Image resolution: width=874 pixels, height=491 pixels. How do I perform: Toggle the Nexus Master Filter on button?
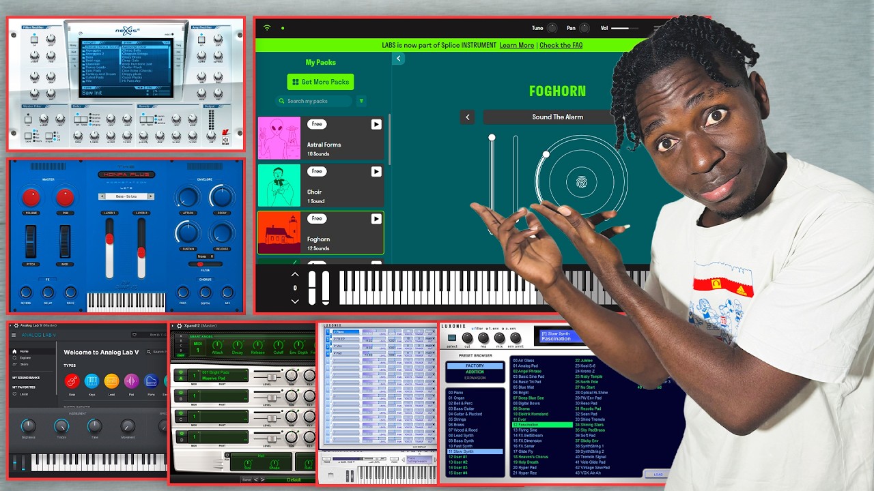29,119
